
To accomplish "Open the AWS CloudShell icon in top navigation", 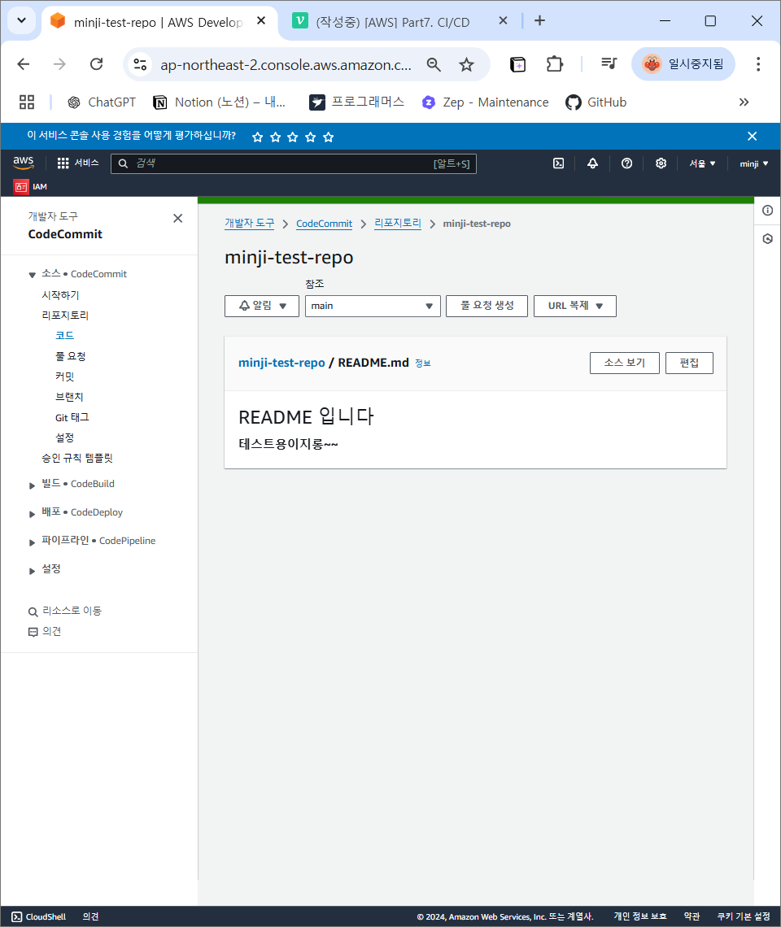I will [x=559, y=163].
